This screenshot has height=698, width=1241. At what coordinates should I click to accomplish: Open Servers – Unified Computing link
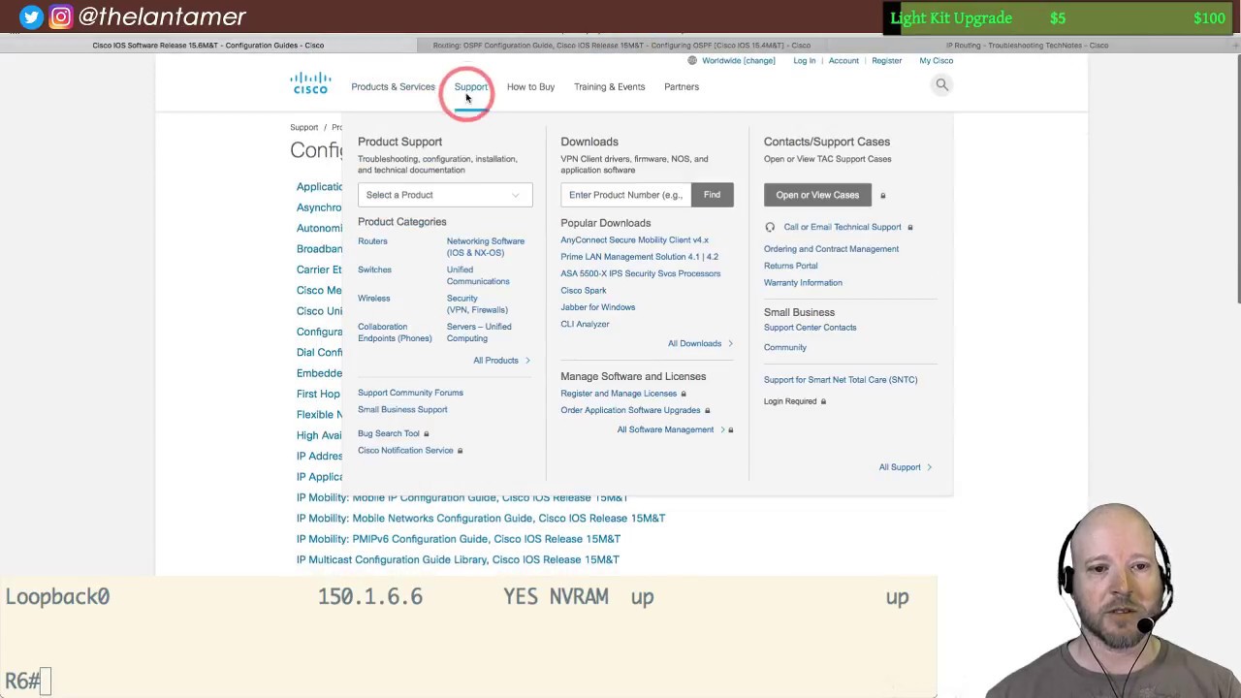pos(479,333)
